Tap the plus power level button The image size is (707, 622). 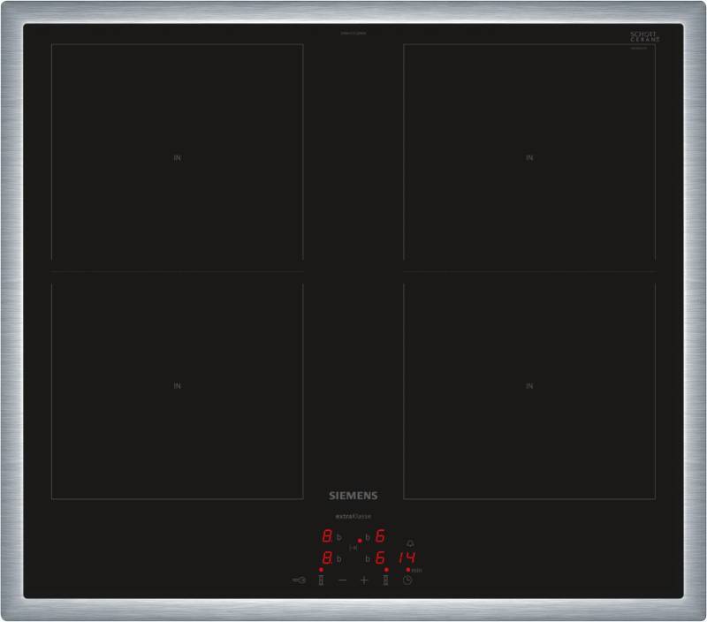point(364,580)
